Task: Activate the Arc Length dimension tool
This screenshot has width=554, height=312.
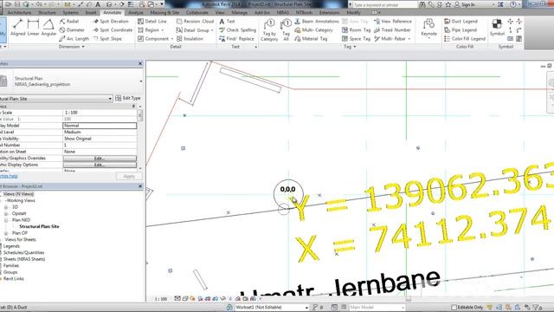Action: tap(74, 38)
